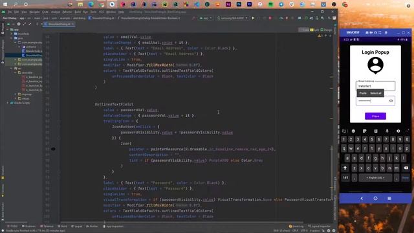Collapse the app module in project tree
This screenshot has height=233, width=414.
[x=8, y=30]
